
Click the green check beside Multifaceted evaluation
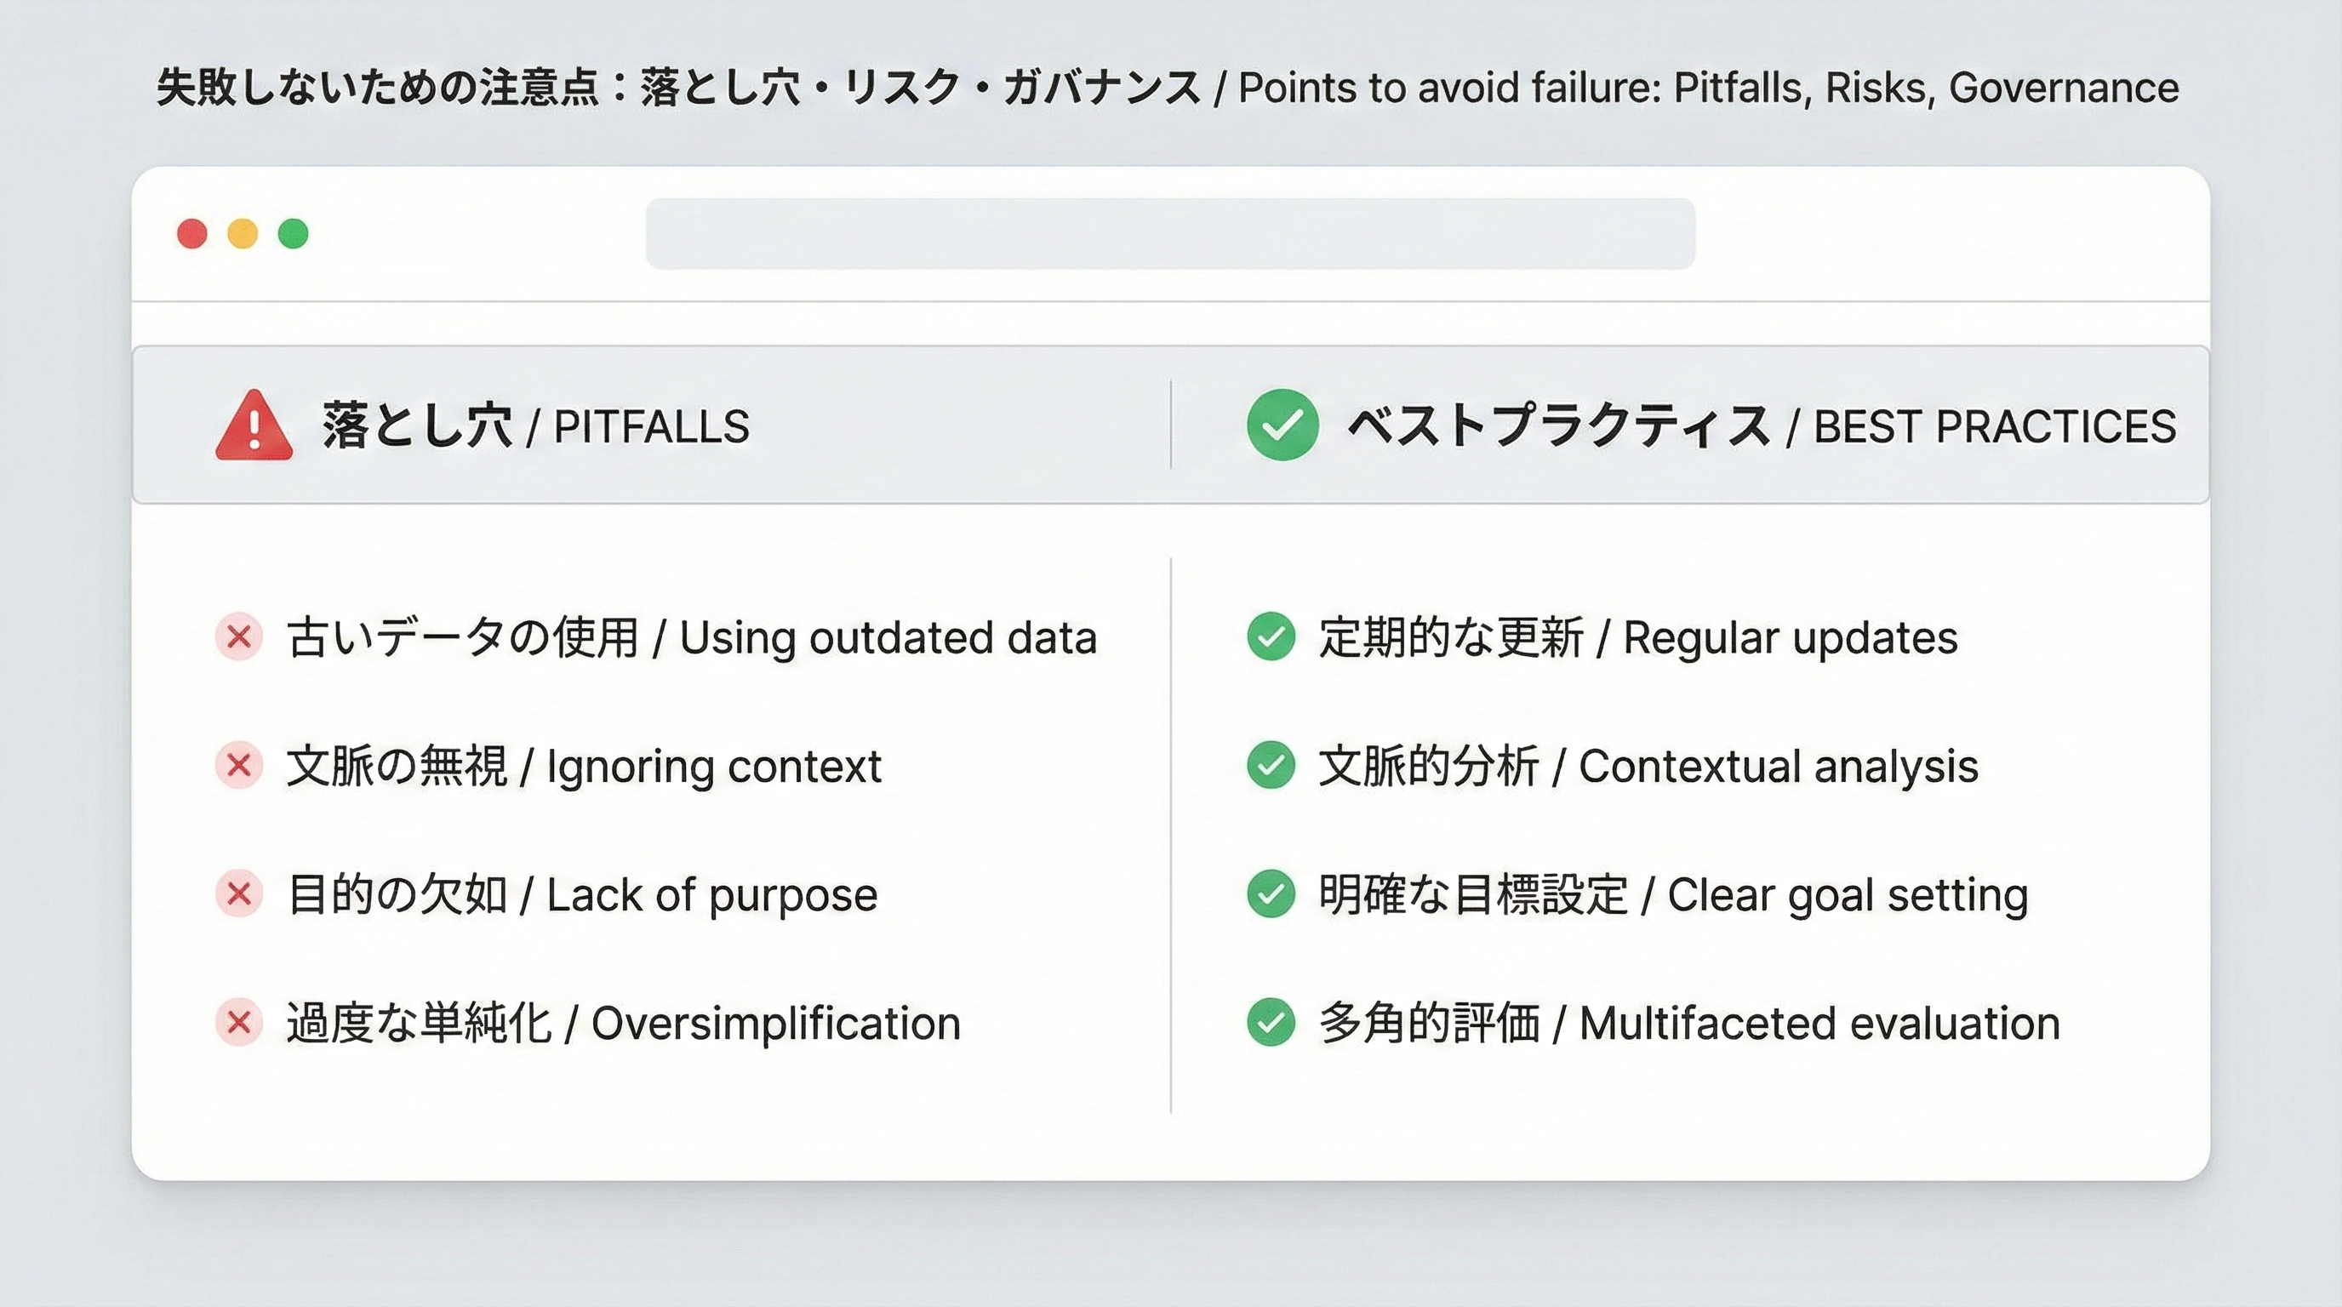pos(1271,1023)
